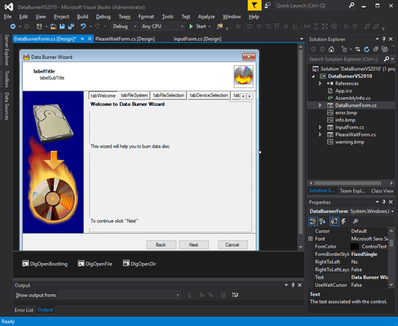Open the Debug configuration dropdown
398x326 pixels.
coord(125,26)
